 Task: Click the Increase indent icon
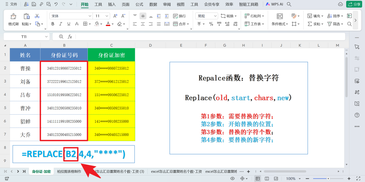pyautogui.click(x=167, y=16)
